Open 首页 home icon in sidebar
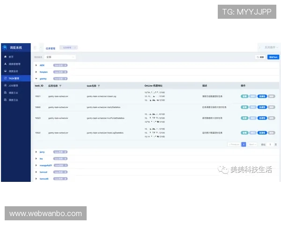This screenshot has height=225, width=281. (x=5, y=57)
